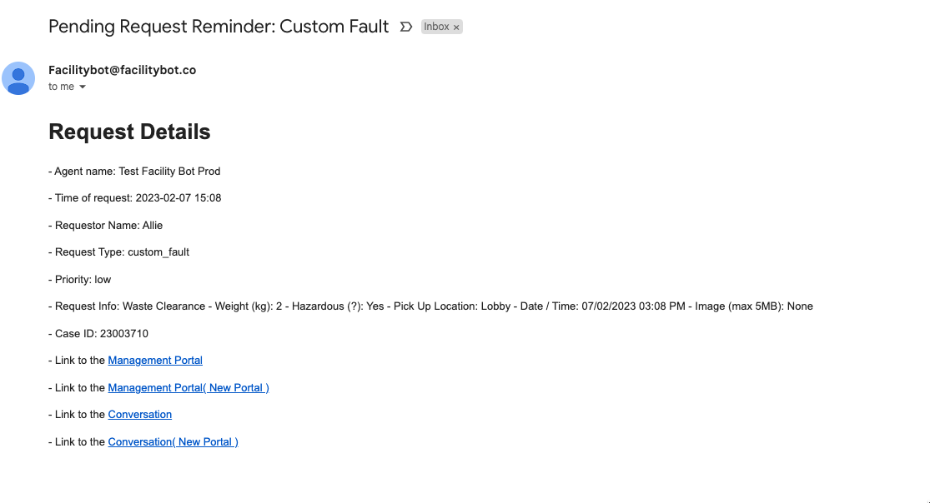The width and height of the screenshot is (930, 503).
Task: Open the Management Portal link
Action: pyautogui.click(x=155, y=361)
